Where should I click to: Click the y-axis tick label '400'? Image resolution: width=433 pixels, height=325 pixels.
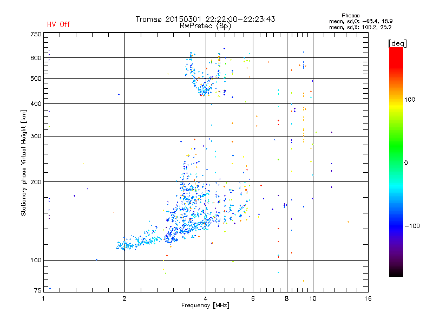click(x=36, y=103)
